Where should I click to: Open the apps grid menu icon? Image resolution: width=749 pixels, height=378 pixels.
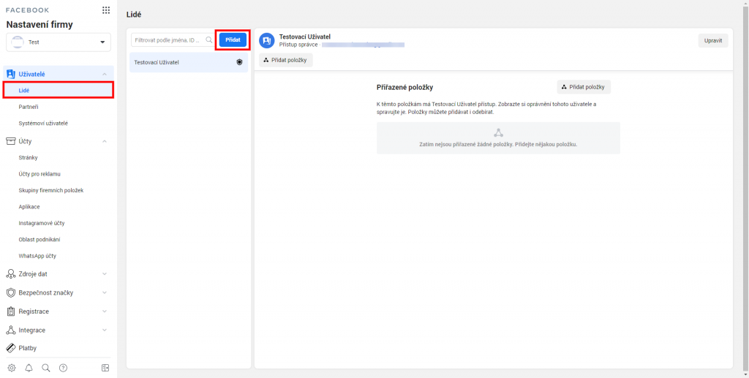click(106, 11)
